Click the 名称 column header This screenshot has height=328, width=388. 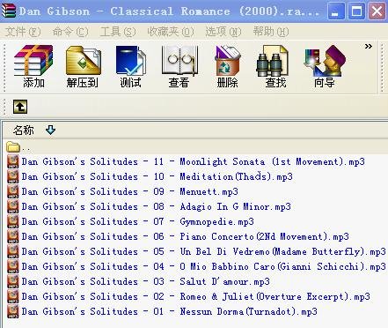pos(24,130)
